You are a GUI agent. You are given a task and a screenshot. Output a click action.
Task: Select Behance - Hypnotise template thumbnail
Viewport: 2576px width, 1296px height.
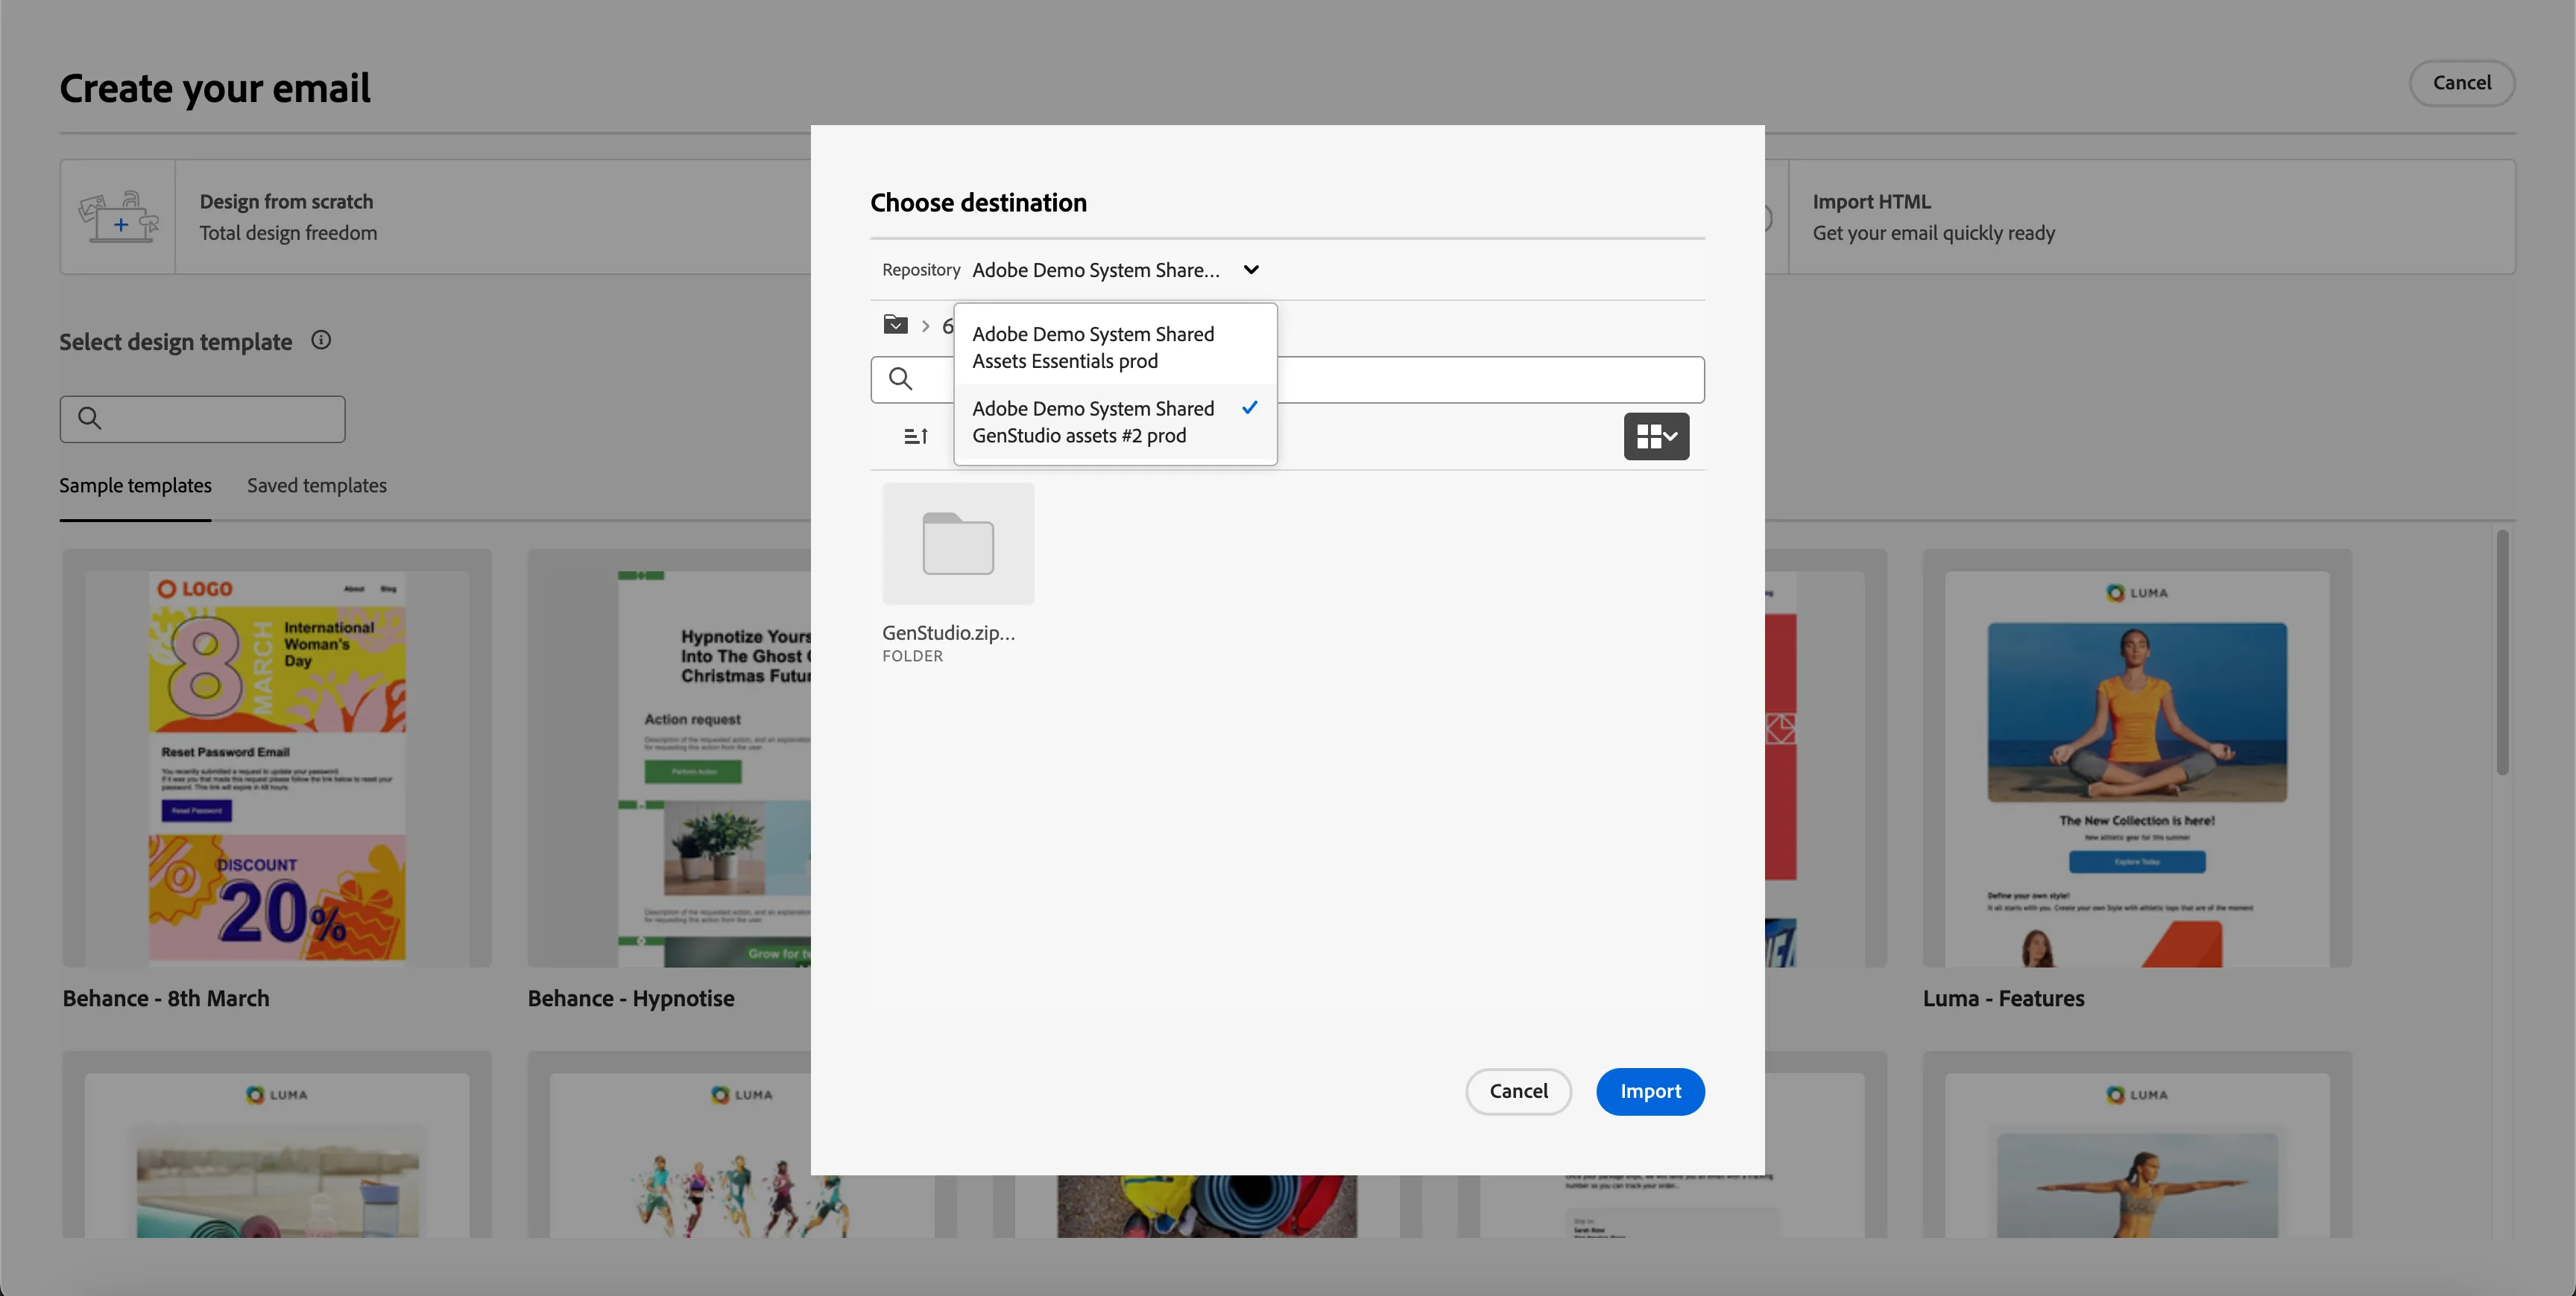tap(669, 758)
